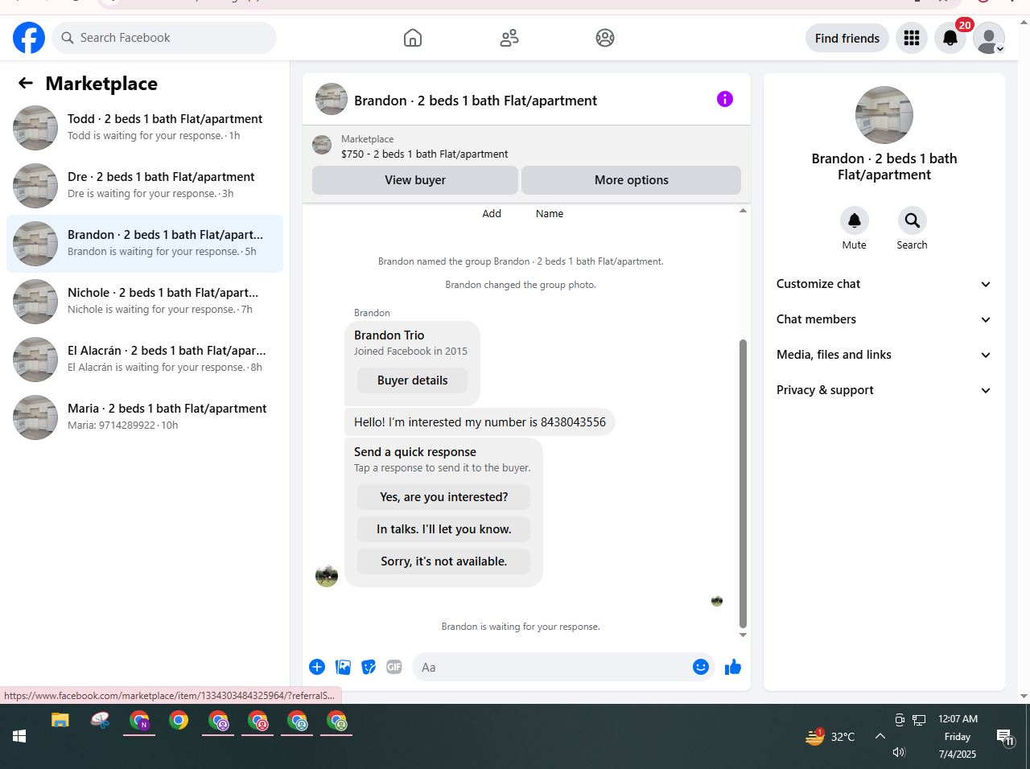The width and height of the screenshot is (1030, 769).
Task: Mute the Brandon chat
Action: pyautogui.click(x=855, y=220)
